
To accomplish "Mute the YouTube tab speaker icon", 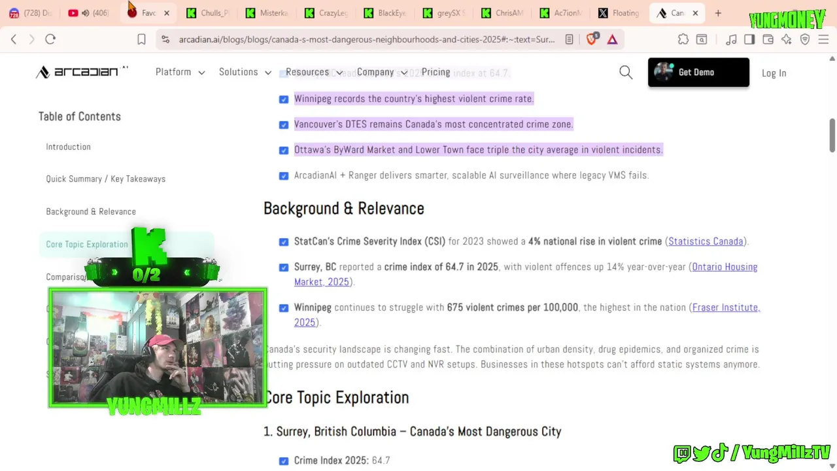I will point(85,13).
